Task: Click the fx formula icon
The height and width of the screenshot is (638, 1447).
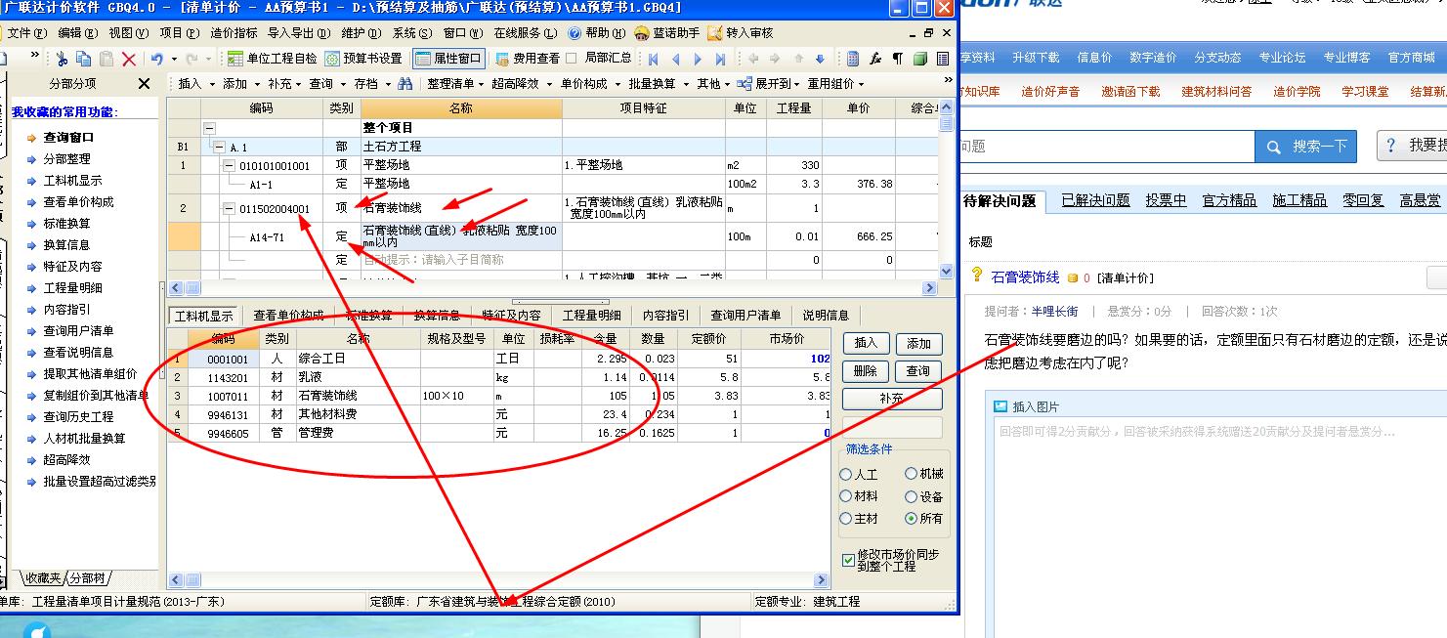Action: pos(876,59)
